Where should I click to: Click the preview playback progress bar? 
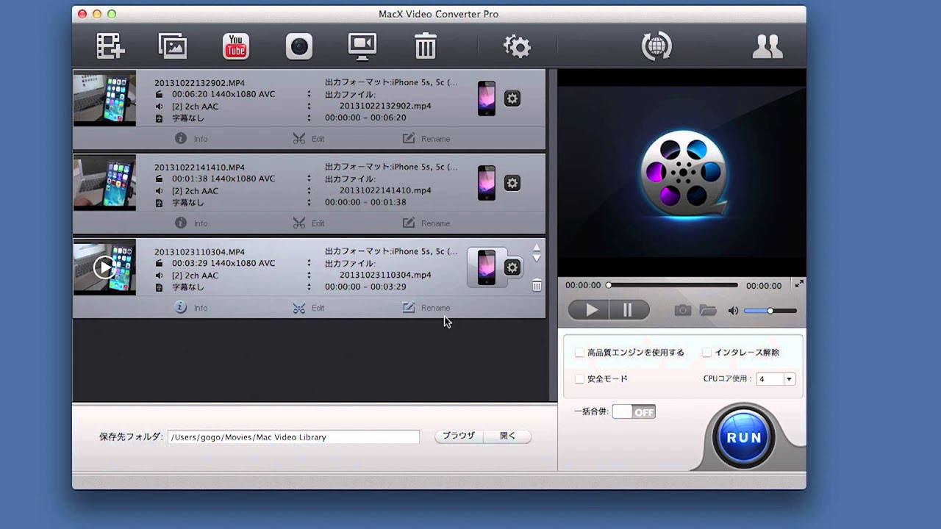point(673,285)
